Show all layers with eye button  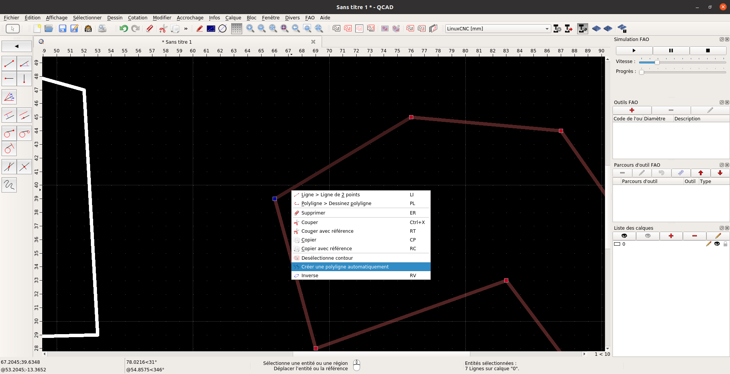click(624, 236)
